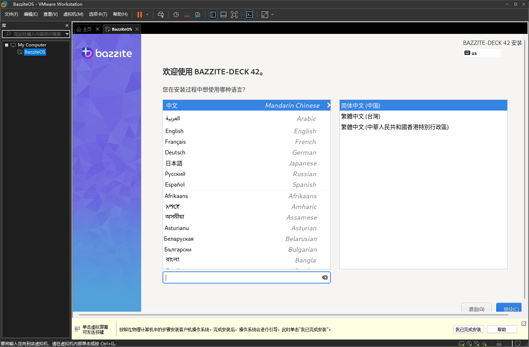This screenshot has width=529, height=347.
Task: Select Español in the language list
Action: coord(247,185)
